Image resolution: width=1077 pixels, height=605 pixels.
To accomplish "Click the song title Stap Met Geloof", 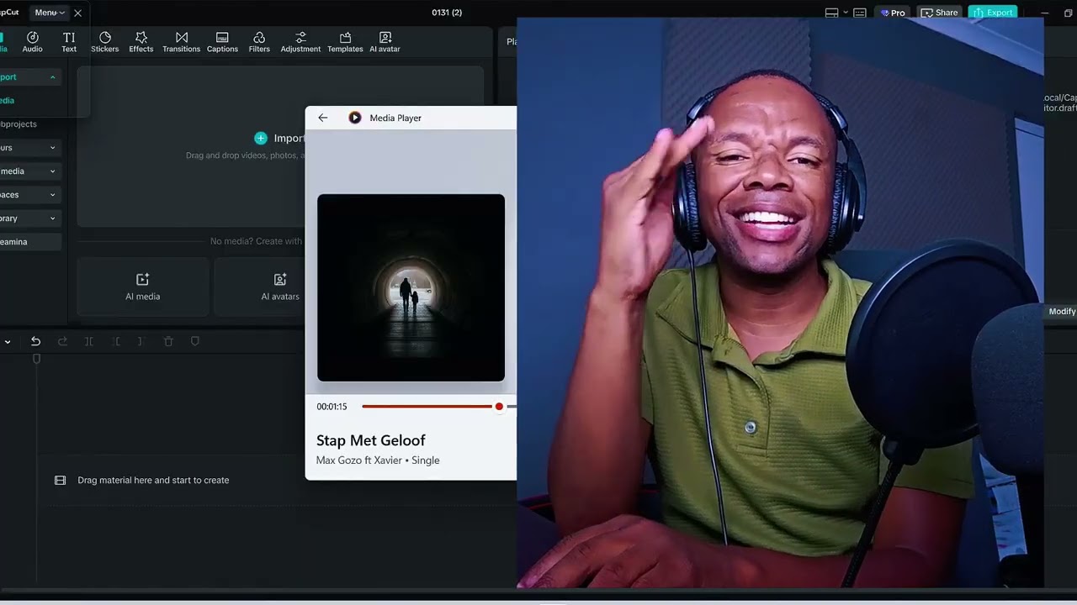I will point(371,440).
